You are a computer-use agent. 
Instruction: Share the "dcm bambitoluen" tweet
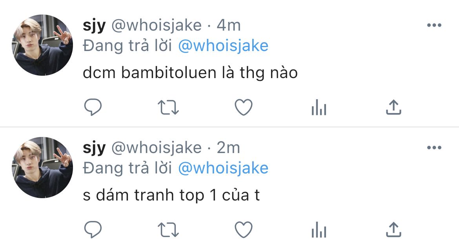pos(393,107)
